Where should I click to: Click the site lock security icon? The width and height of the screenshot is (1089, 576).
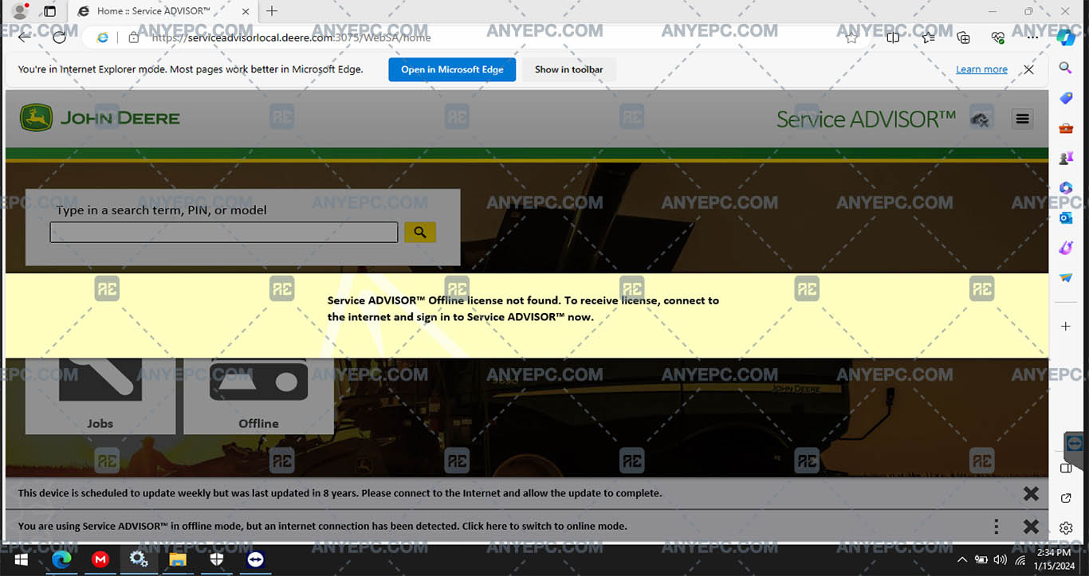coord(133,37)
